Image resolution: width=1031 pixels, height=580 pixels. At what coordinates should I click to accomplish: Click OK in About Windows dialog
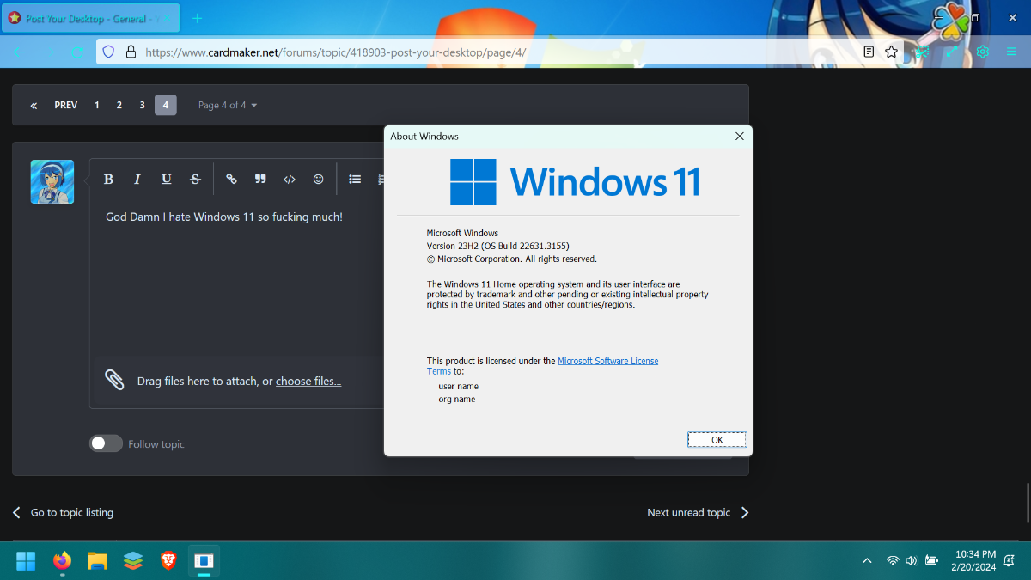717,440
